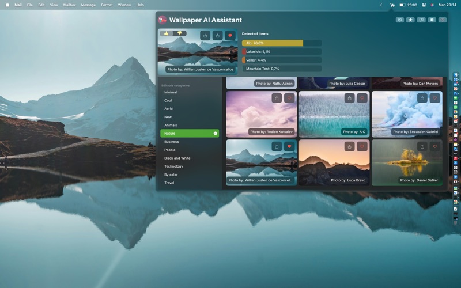Open settings with the gear icon

point(432,20)
